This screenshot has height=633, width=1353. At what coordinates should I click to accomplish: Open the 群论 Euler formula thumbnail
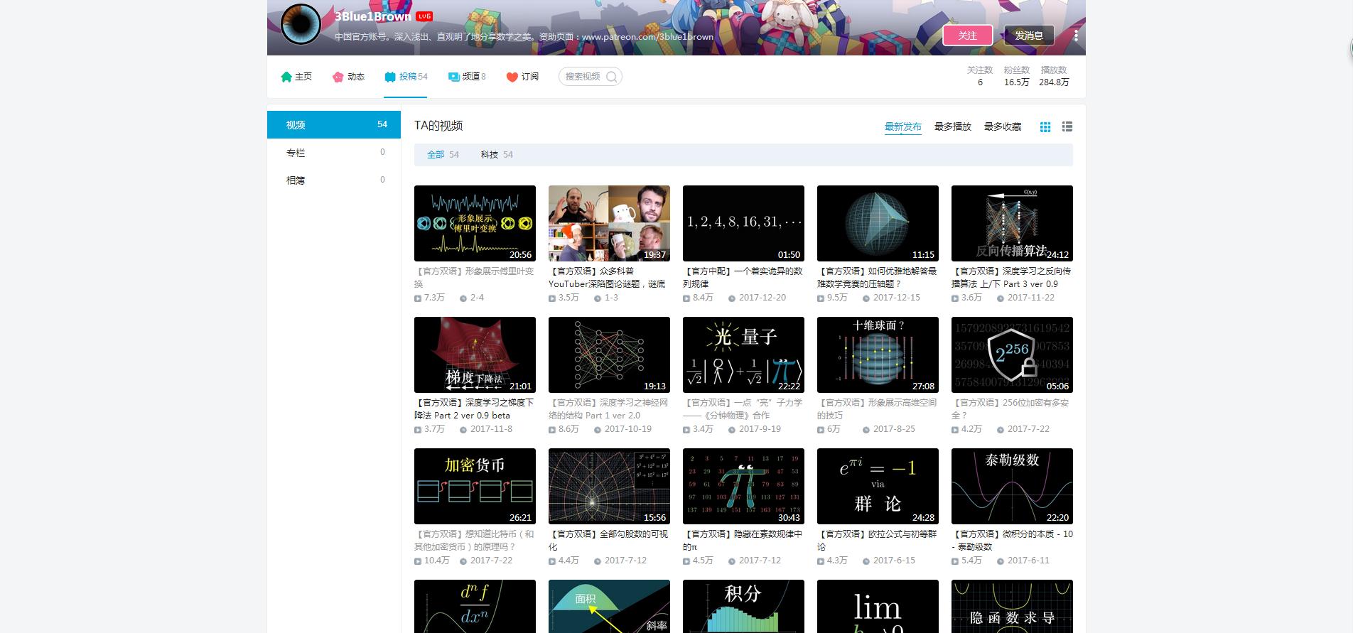point(878,486)
